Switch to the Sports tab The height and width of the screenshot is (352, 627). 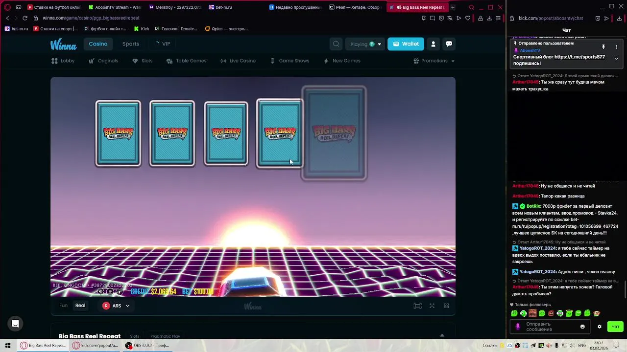click(x=131, y=44)
